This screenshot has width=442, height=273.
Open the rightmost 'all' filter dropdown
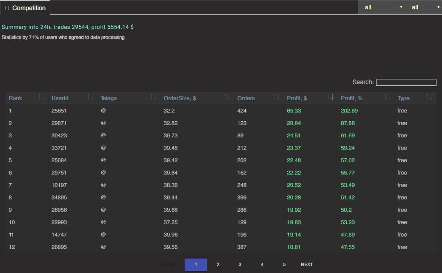[424, 7]
